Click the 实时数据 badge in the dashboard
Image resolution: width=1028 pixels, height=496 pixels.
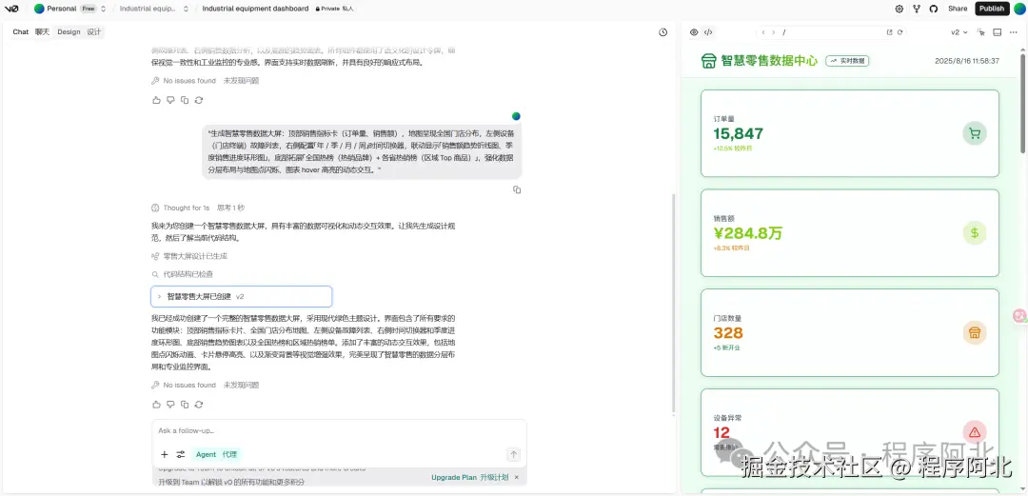(847, 60)
